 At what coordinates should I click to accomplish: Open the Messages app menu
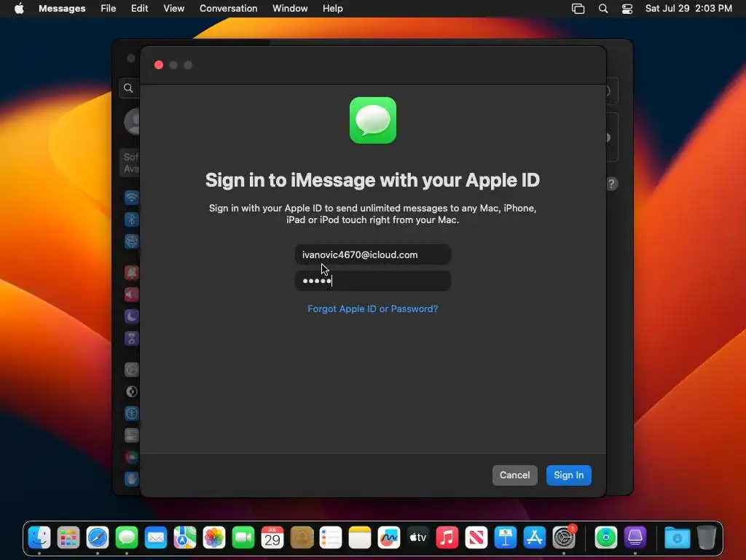click(62, 9)
